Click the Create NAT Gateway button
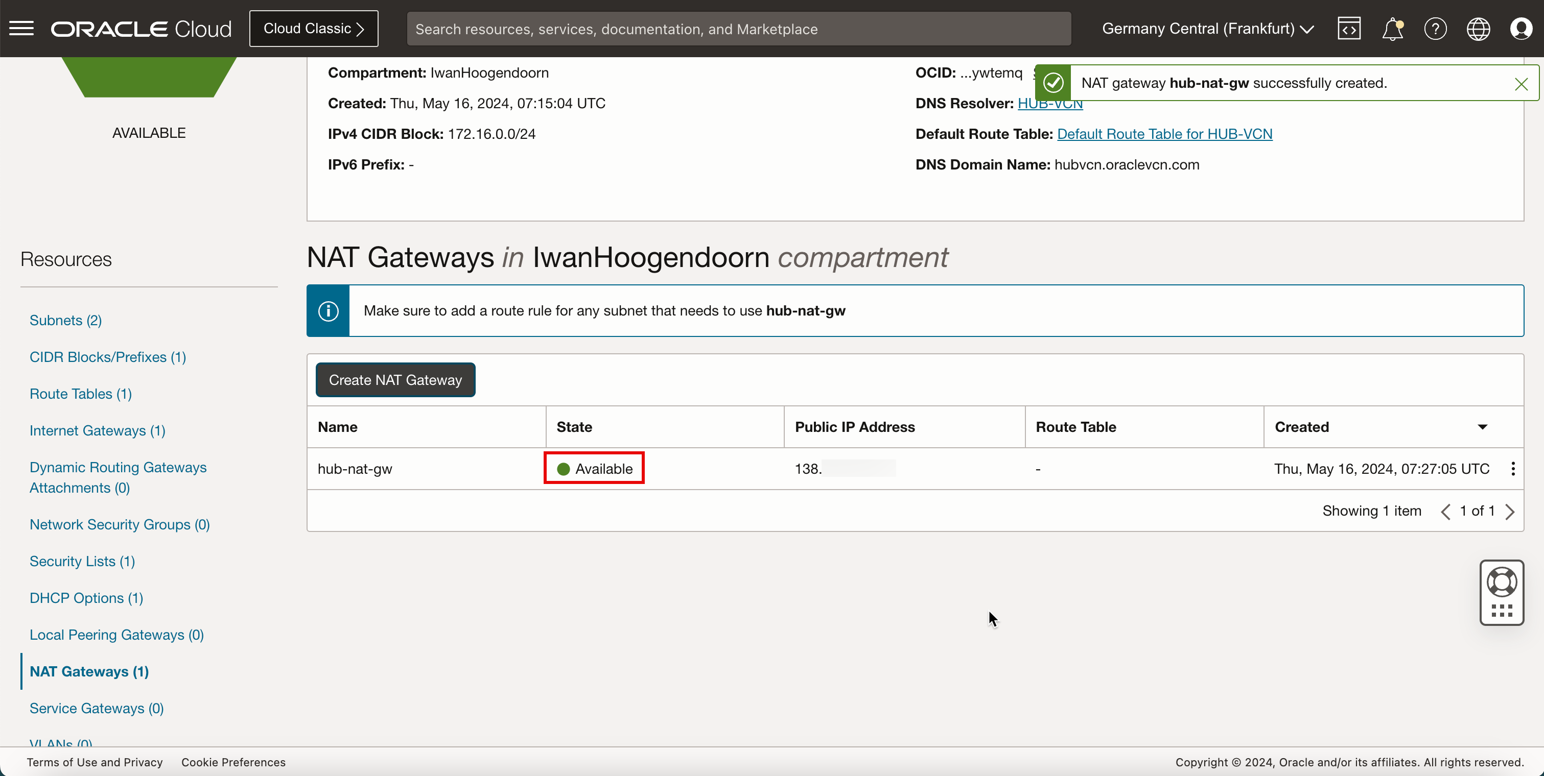1544x776 pixels. pyautogui.click(x=395, y=380)
